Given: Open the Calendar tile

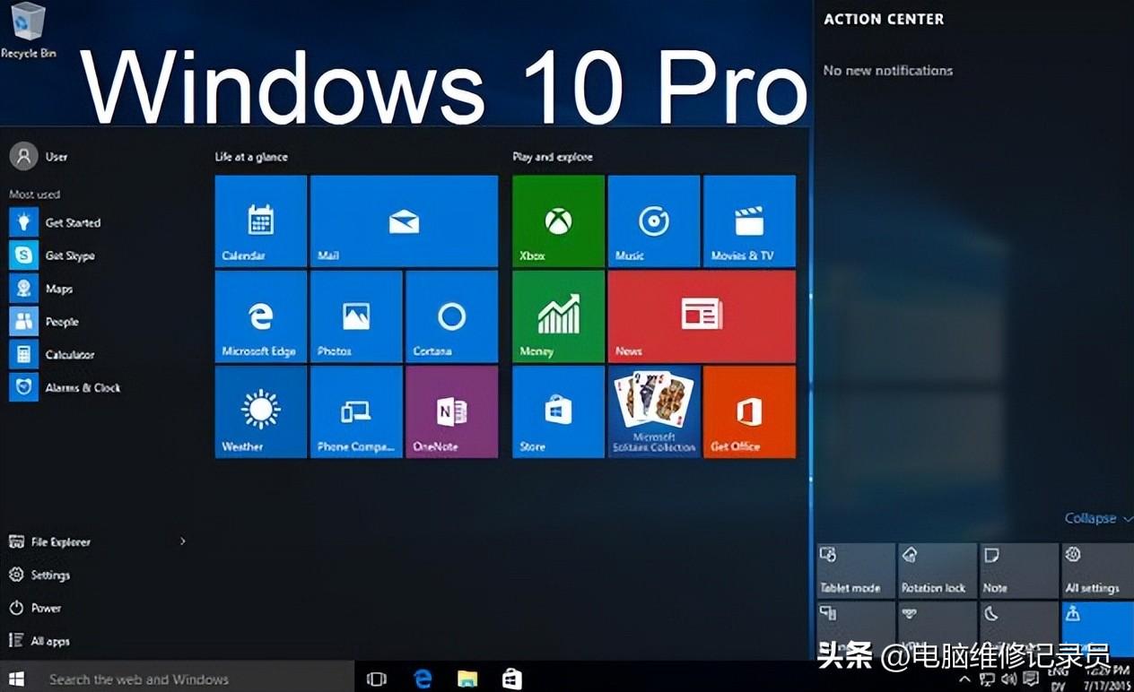Looking at the screenshot, I should pyautogui.click(x=260, y=221).
